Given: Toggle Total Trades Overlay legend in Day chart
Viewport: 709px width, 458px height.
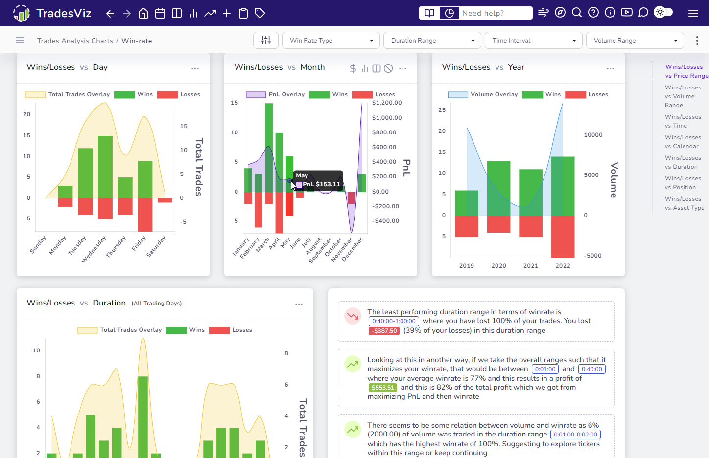Looking at the screenshot, I should (x=68, y=94).
